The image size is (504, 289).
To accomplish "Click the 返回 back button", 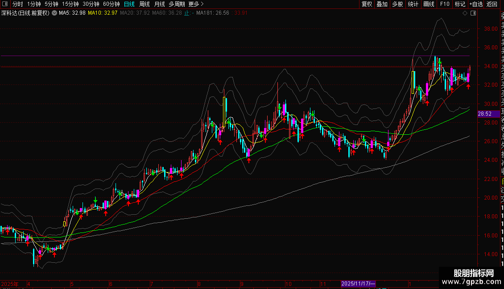I will click(492, 4).
